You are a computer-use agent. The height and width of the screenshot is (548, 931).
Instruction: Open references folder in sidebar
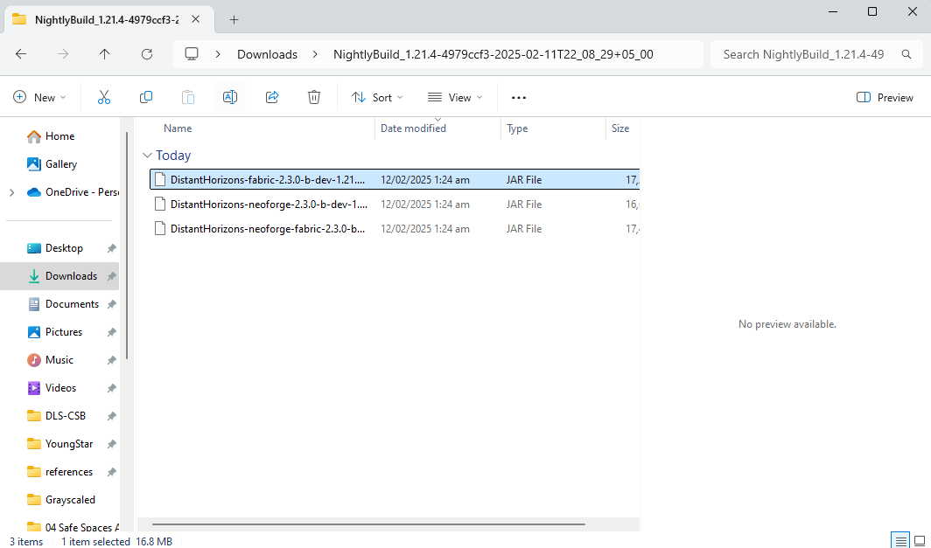click(69, 471)
